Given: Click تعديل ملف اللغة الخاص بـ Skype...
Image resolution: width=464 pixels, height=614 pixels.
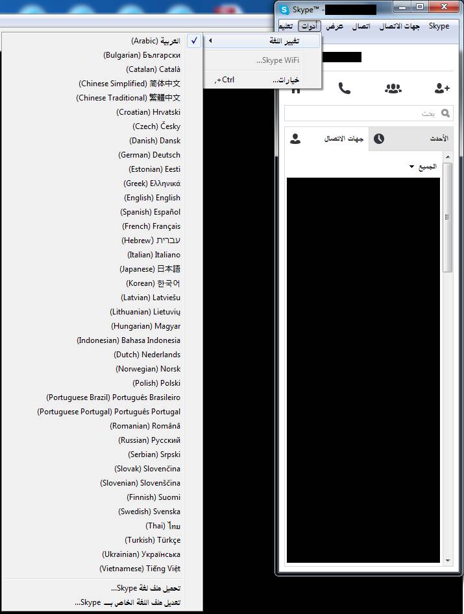Looking at the screenshot, I should 102,602.
